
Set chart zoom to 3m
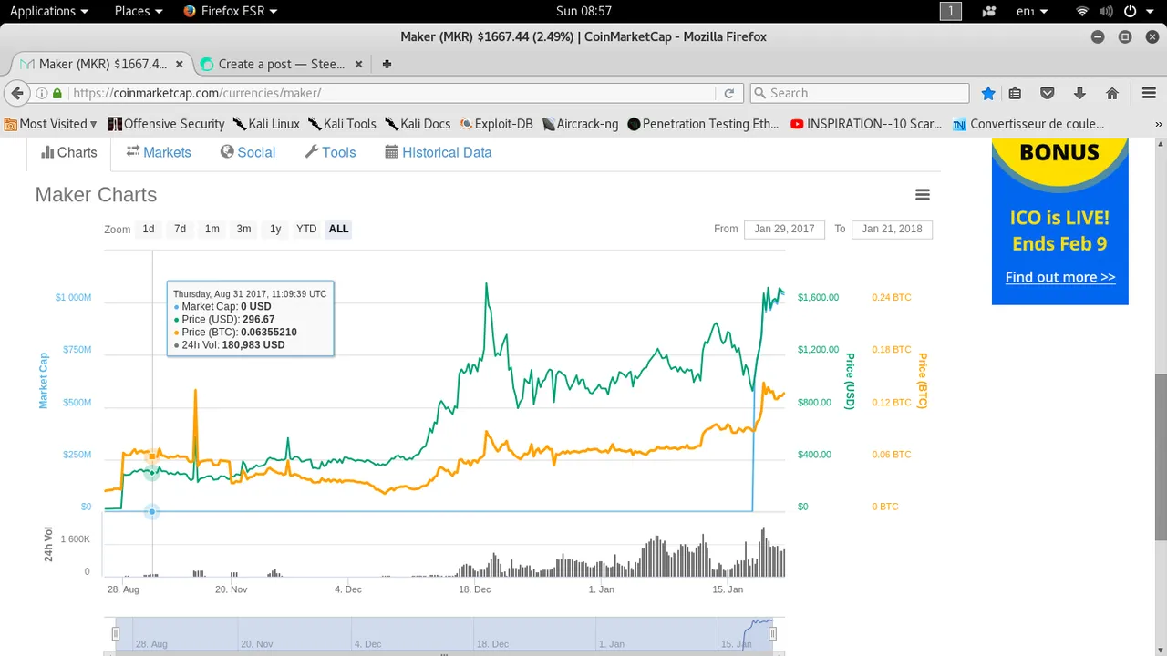(x=243, y=229)
